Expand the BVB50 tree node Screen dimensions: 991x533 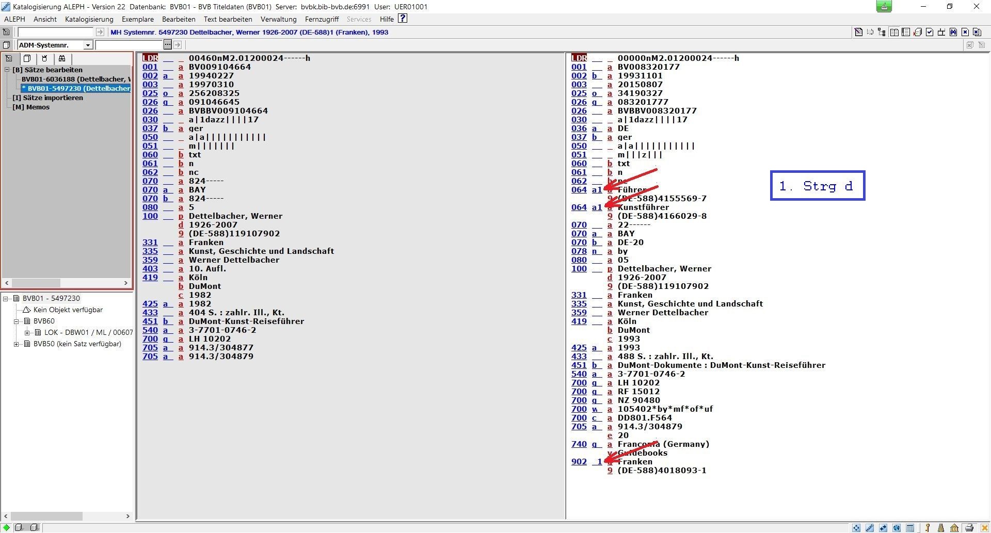tap(17, 344)
